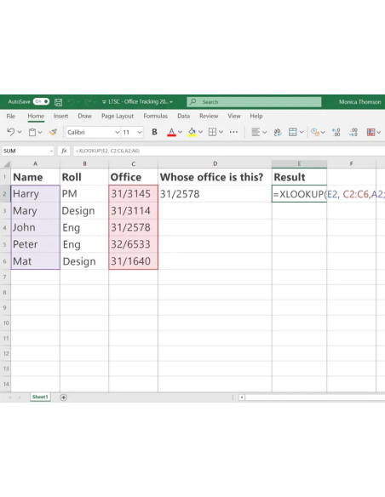Click in the formula bar with XLOOKUP
The width and height of the screenshot is (385, 497).
(x=228, y=151)
